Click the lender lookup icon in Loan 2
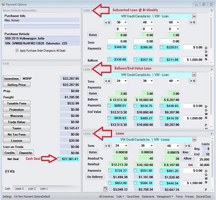This screenshot has width=216, height=200. pyautogui.click(x=194, y=75)
